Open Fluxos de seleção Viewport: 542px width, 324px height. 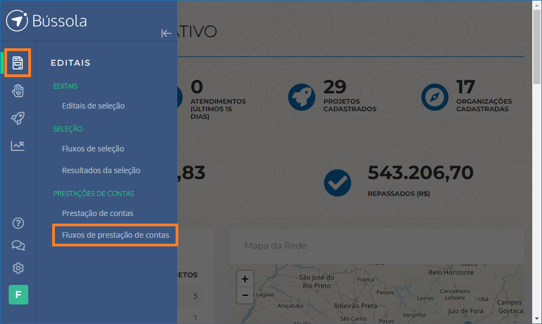(93, 149)
